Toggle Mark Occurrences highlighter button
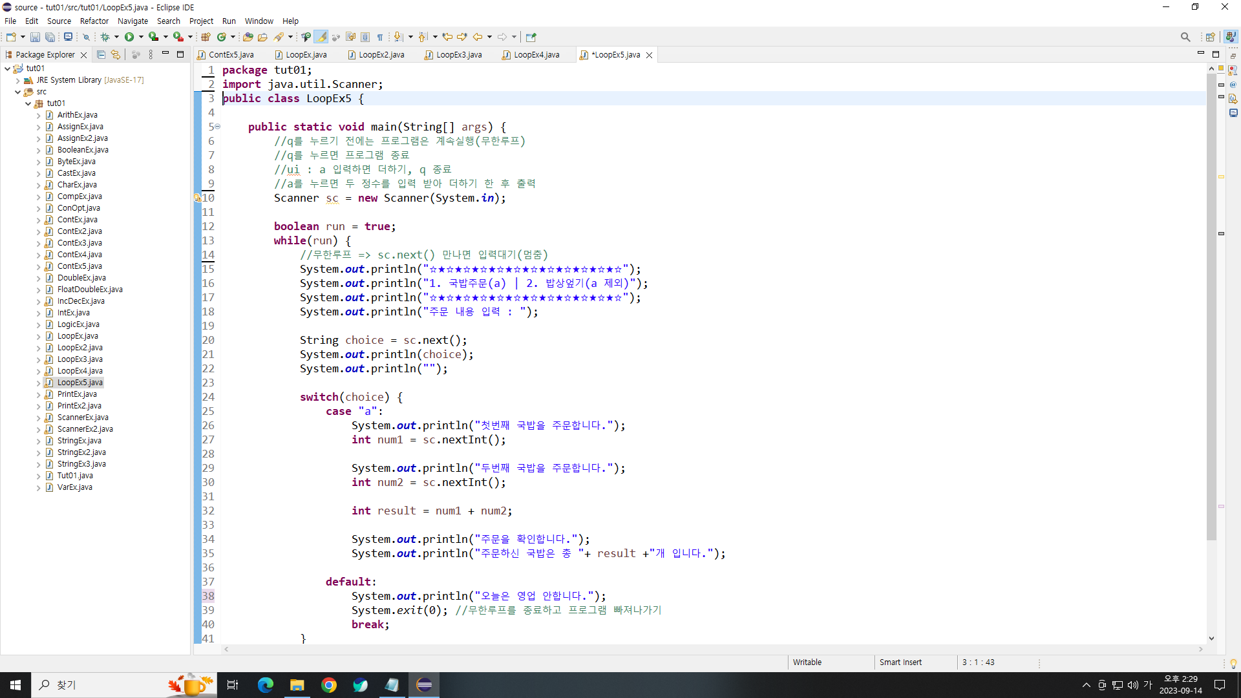 321,37
